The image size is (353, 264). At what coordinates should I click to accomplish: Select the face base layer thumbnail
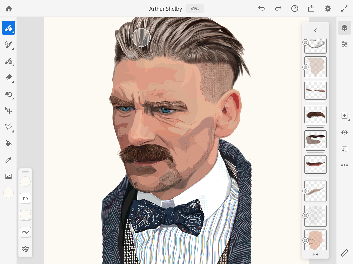coord(315,240)
